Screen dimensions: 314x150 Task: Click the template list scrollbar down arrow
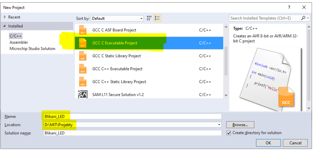226,95
